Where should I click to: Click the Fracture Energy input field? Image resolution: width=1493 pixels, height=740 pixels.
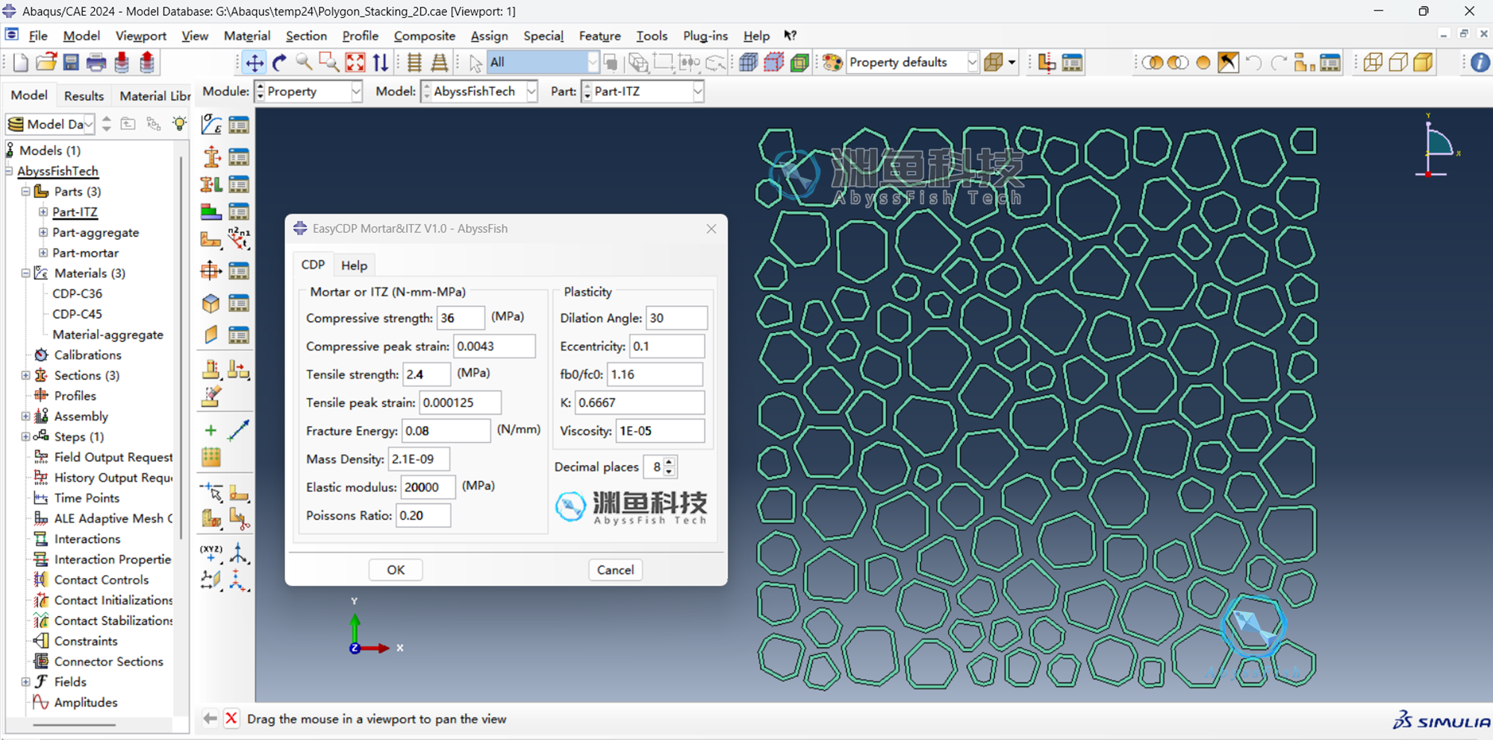point(446,431)
